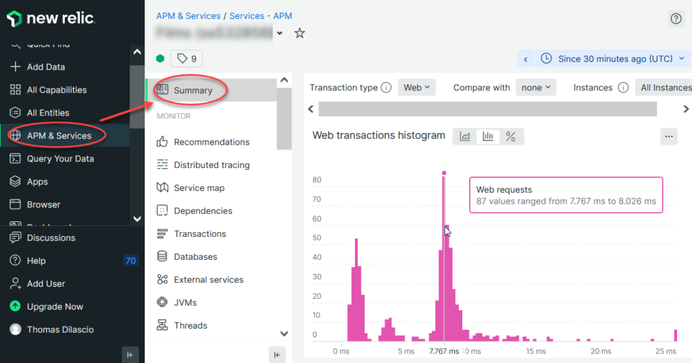
Task: Switch chart to line view
Action: [465, 136]
